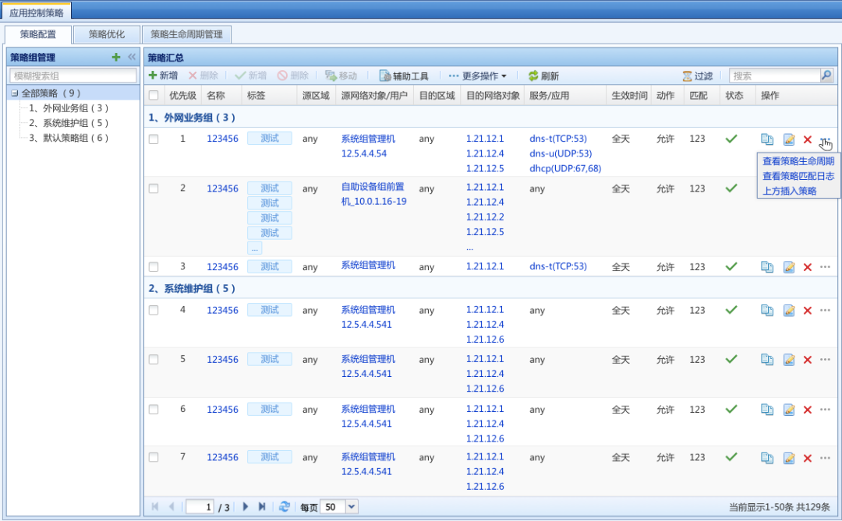Collapse the 策略组管理 panel with double-arrow icon
This screenshot has width=842, height=521.
(132, 57)
